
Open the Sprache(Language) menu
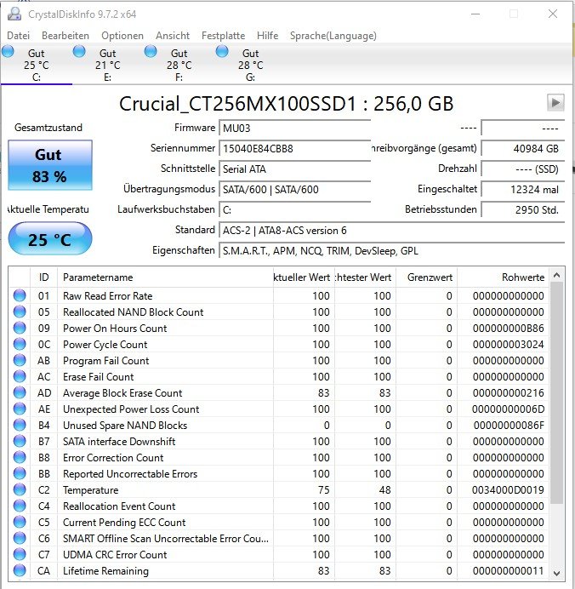point(333,36)
